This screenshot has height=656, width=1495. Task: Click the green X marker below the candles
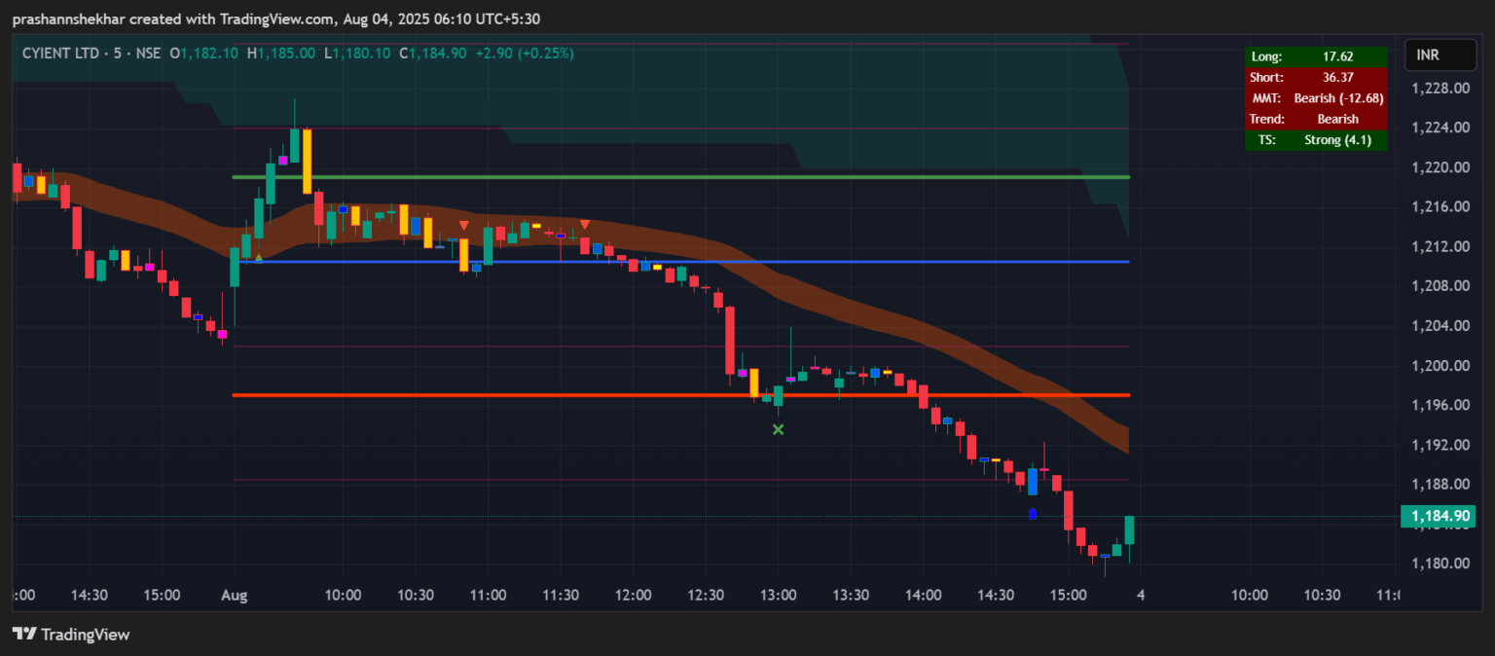778,429
